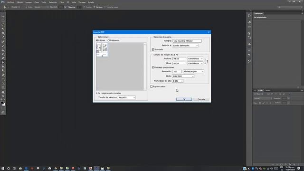Viewport: 304px width, 171px height.
Task: Open the Tamaño de miniatura dropdown
Action: pos(127,97)
